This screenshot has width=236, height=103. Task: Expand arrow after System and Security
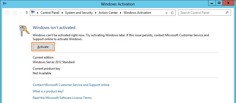(x=96, y=13)
